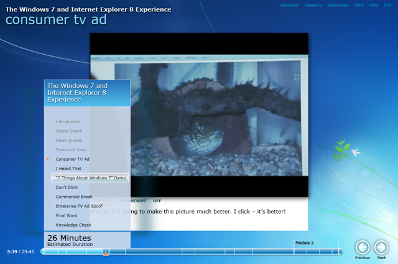Click the 26 Minutes Estimated Duration text
The width and height of the screenshot is (398, 264).
click(70, 240)
